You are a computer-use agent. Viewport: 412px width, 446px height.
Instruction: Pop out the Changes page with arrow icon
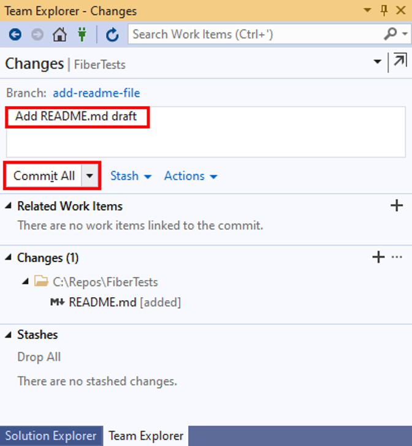[x=399, y=61]
